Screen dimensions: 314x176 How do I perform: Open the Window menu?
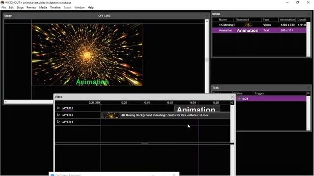79,8
